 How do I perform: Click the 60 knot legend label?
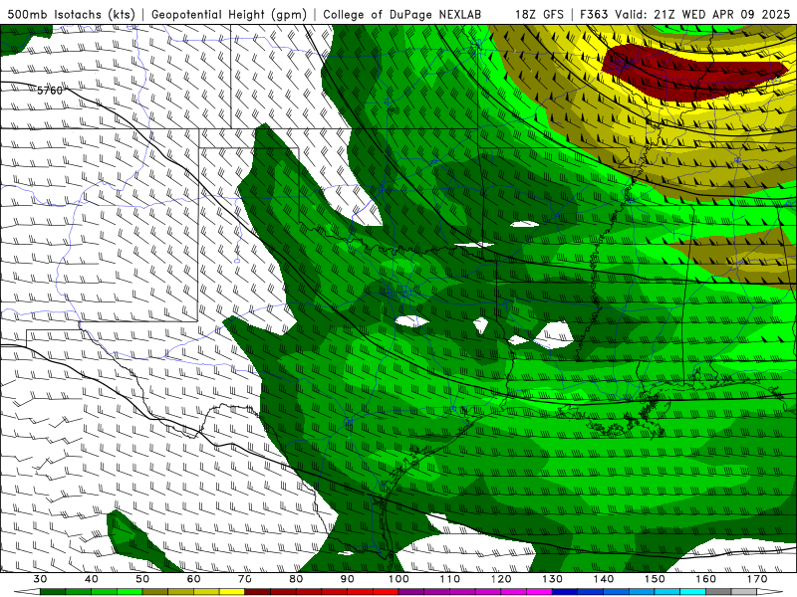click(x=193, y=579)
